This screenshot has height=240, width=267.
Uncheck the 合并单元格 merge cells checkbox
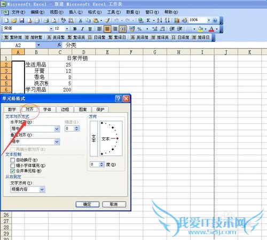pos(13,171)
